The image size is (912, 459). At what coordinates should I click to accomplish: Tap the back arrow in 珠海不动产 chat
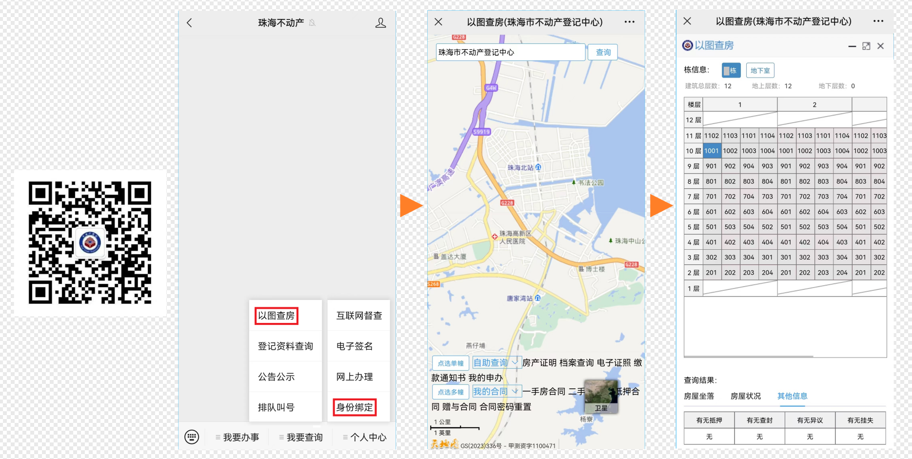pyautogui.click(x=190, y=23)
